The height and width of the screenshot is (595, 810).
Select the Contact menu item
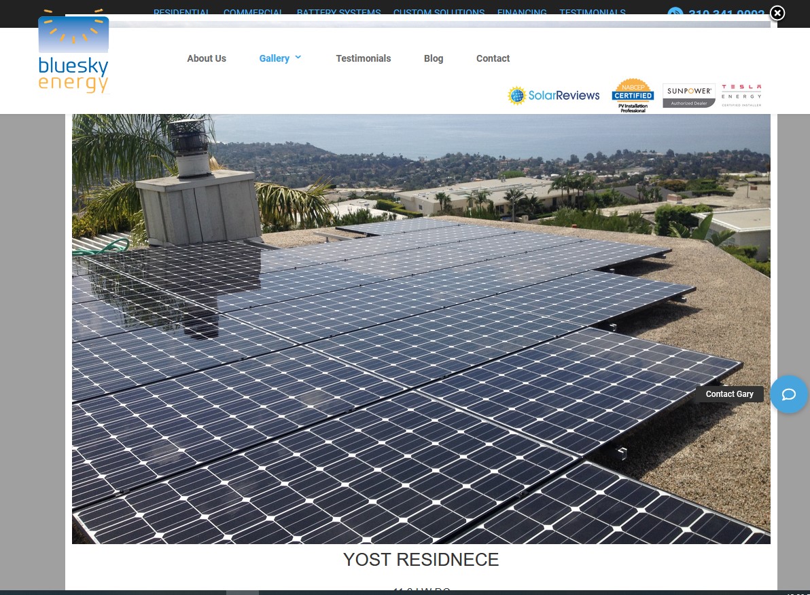[493, 58]
